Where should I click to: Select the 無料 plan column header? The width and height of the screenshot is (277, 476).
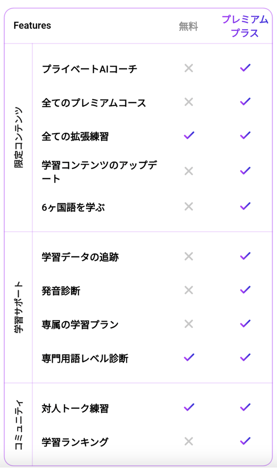[188, 26]
